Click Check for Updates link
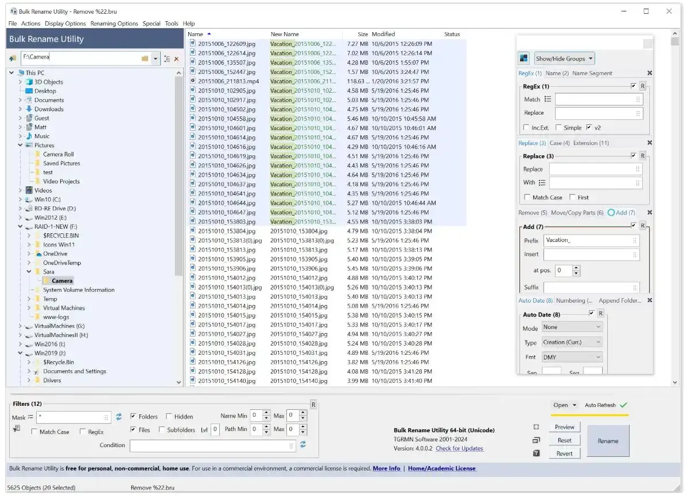The image size is (687, 497). pyautogui.click(x=459, y=448)
